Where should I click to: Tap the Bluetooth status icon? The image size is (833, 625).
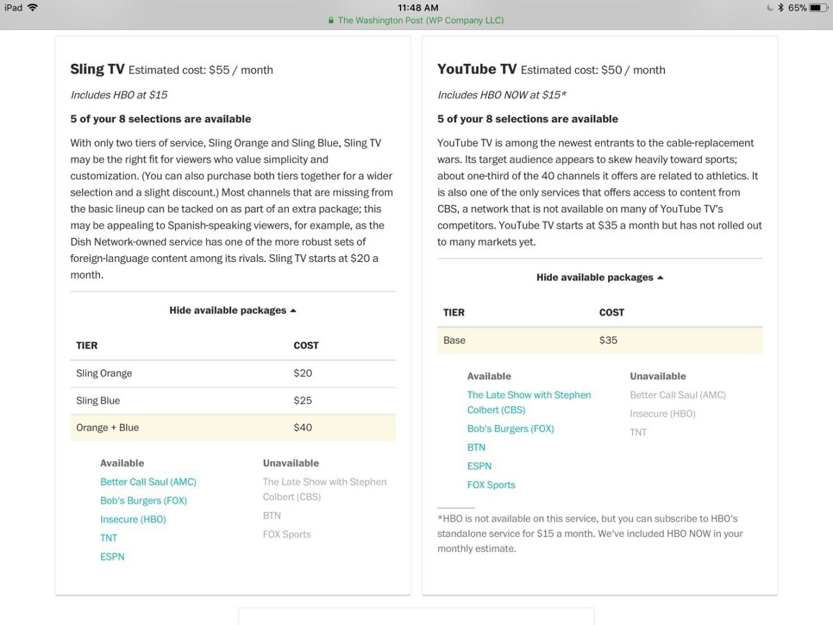tap(781, 8)
